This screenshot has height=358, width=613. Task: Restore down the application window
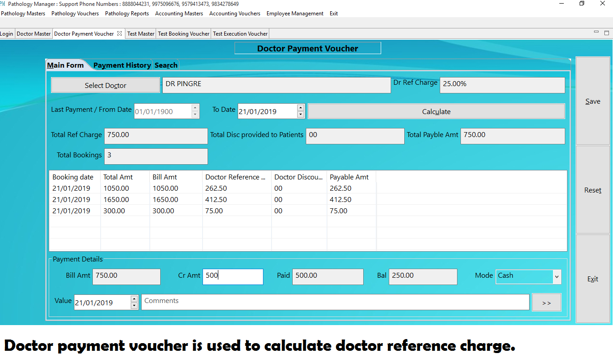pyautogui.click(x=582, y=4)
